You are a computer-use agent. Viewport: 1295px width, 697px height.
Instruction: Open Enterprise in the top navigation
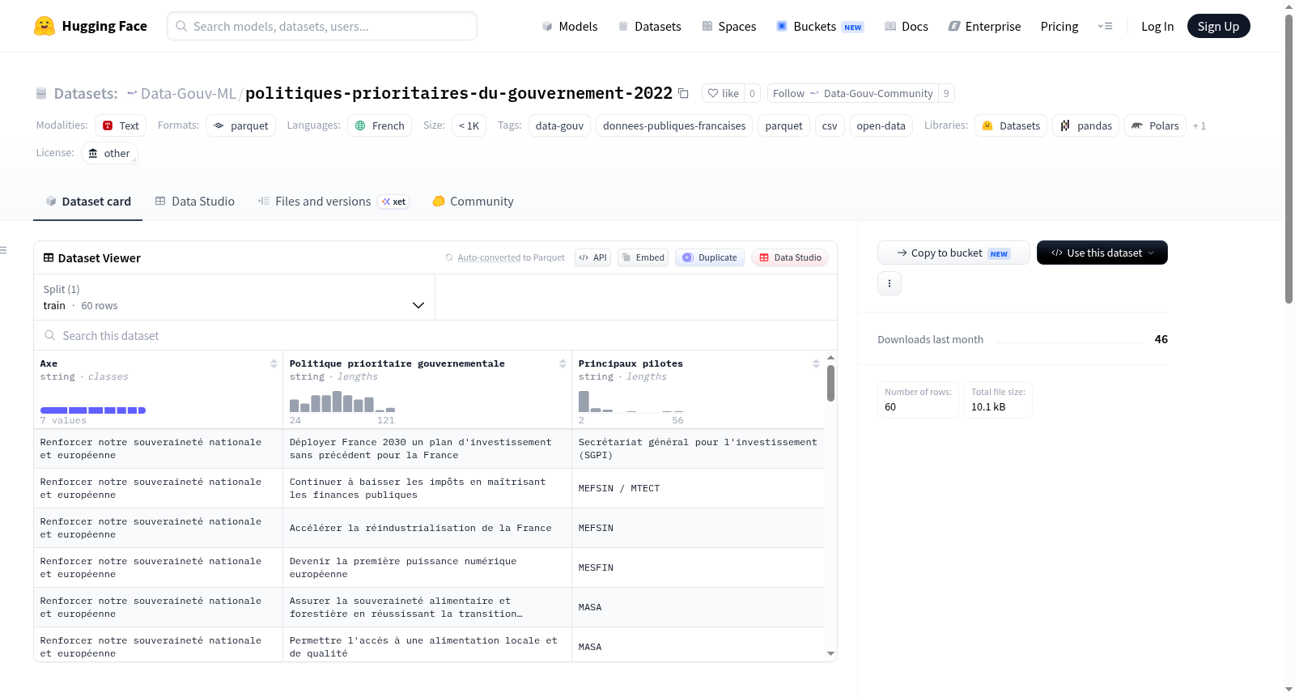984,26
